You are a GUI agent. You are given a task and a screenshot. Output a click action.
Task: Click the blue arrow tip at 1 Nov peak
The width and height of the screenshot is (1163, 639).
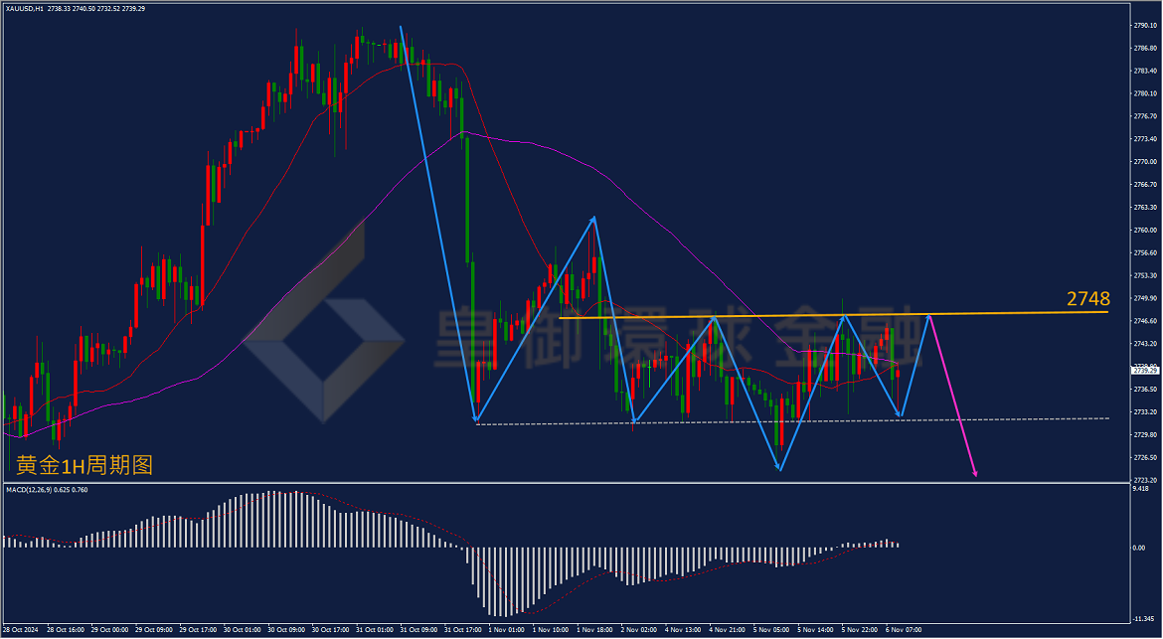pos(594,219)
